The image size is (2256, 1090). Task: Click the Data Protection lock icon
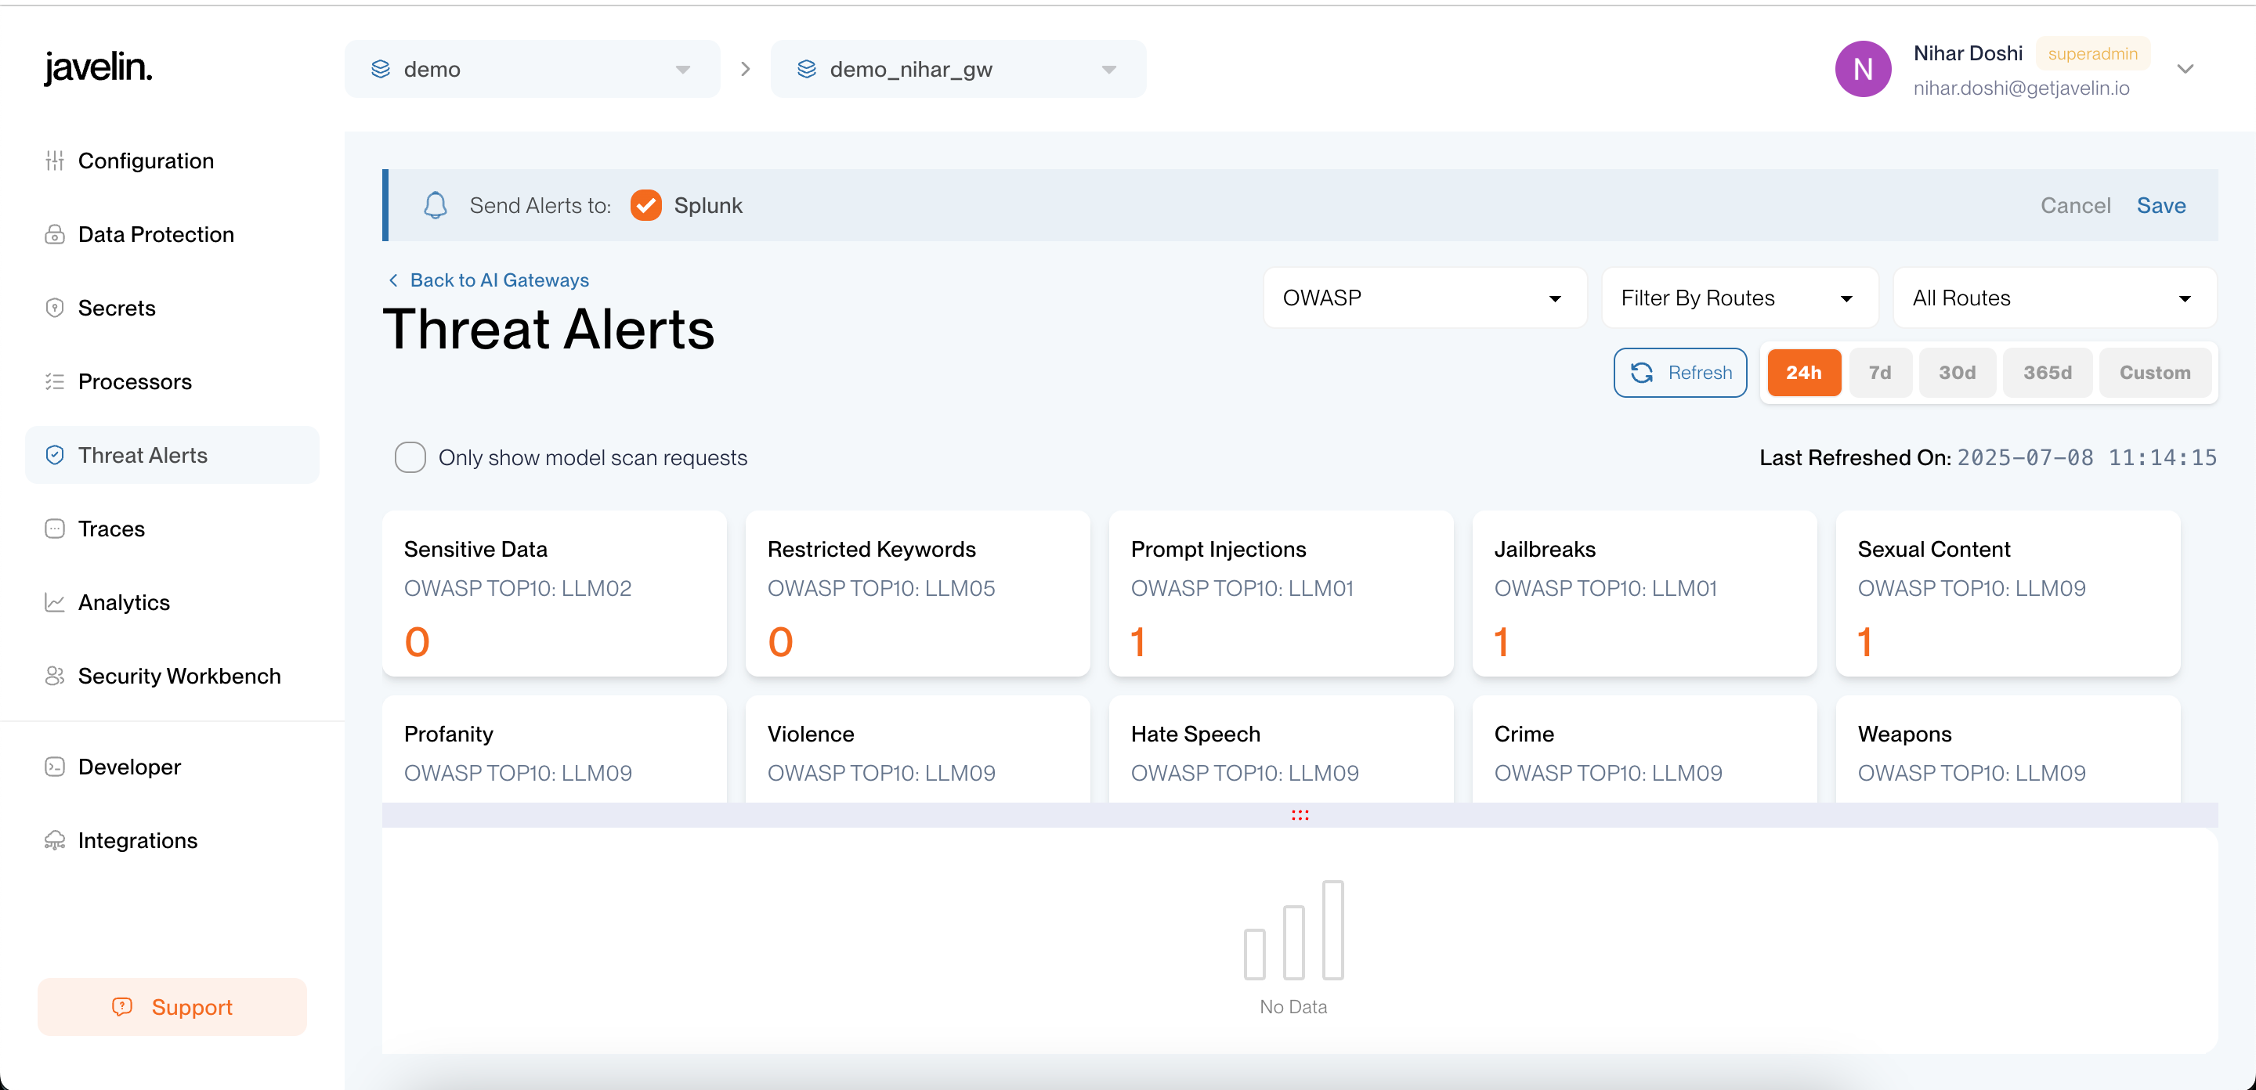point(54,235)
